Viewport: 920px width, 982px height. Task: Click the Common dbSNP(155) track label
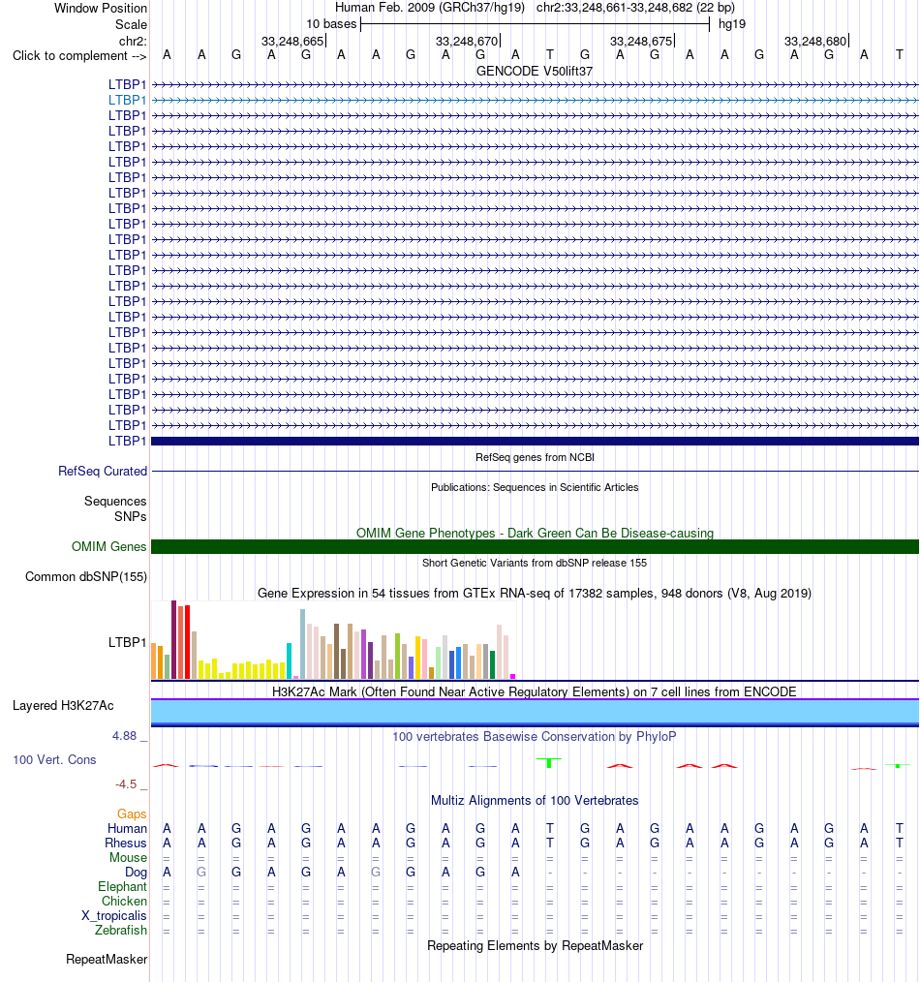(86, 577)
